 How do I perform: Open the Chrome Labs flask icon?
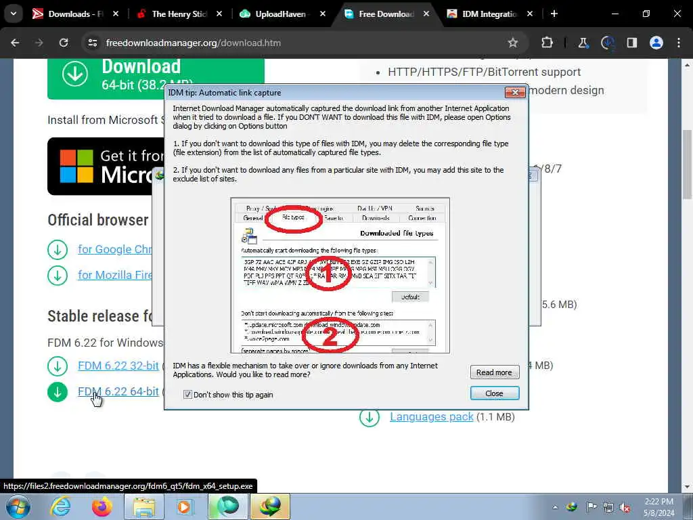tap(583, 43)
